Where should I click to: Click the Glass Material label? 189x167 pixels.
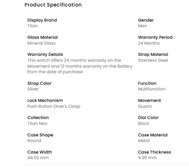click(42, 37)
